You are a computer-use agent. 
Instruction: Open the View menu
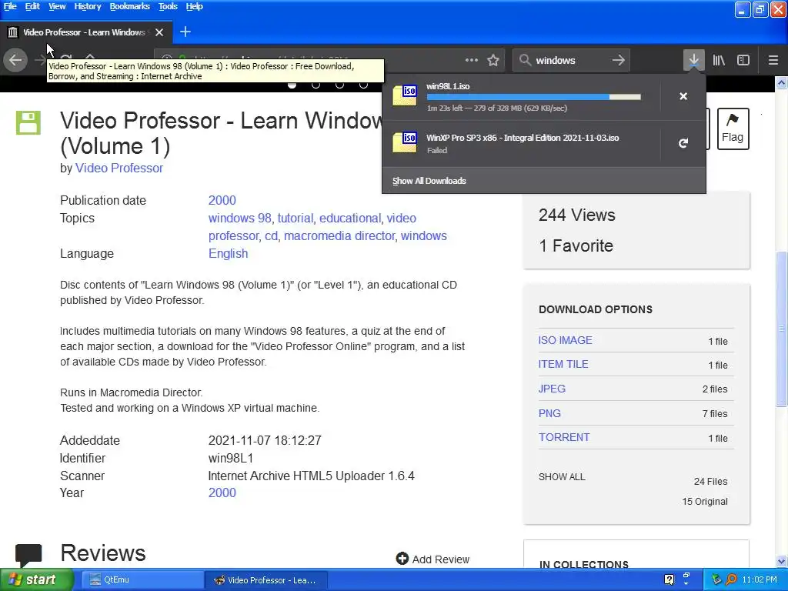[57, 6]
